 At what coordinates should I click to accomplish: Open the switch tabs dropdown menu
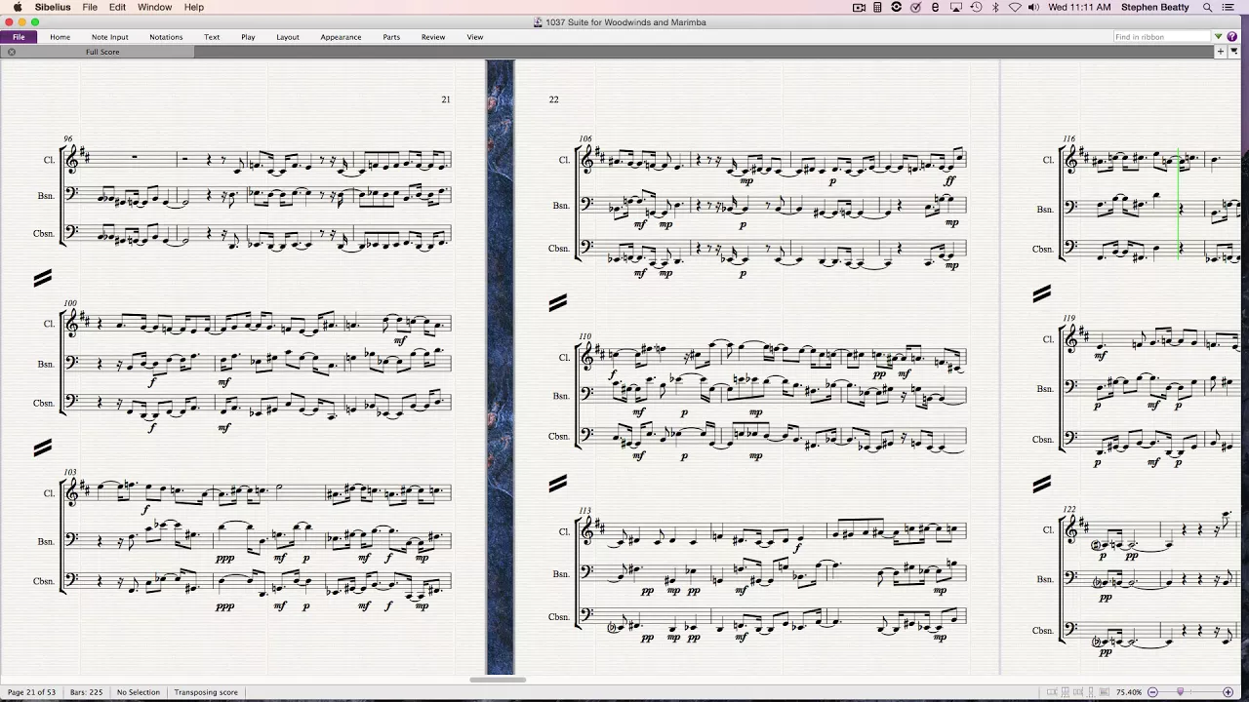point(1234,52)
